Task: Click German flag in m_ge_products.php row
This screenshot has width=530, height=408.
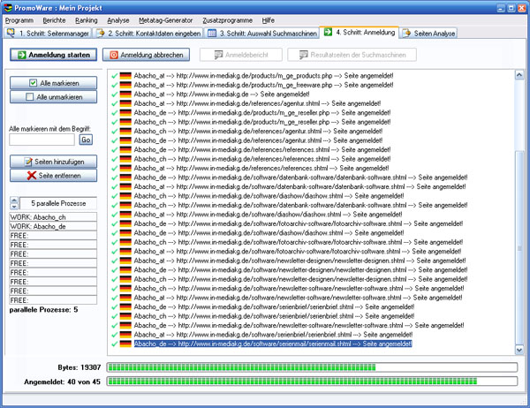Action: click(125, 76)
